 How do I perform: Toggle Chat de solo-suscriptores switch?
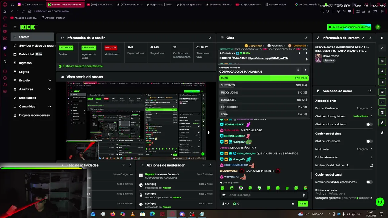[369, 124]
